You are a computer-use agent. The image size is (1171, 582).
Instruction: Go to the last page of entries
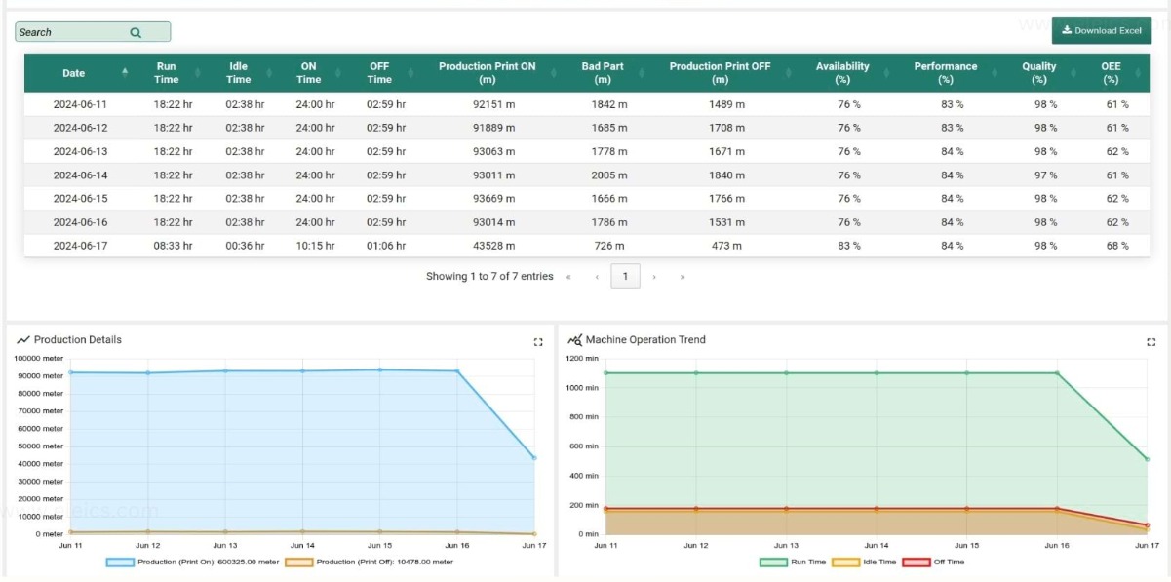point(683,277)
